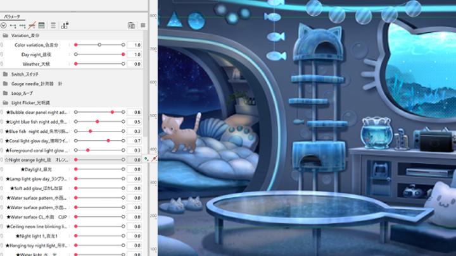Select the Daylight_昼光 parameter name
This screenshot has width=456, height=256.
(x=36, y=169)
